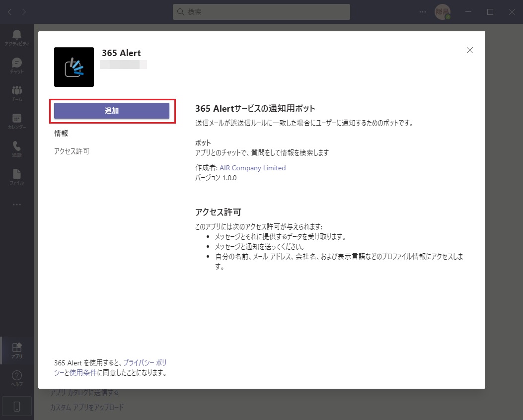Click the 検索 search box
The image size is (523, 420).
click(261, 12)
